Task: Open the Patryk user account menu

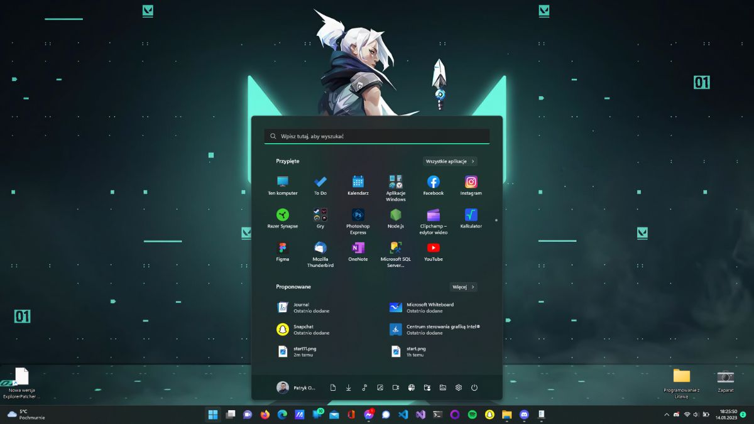Action: pyautogui.click(x=296, y=388)
